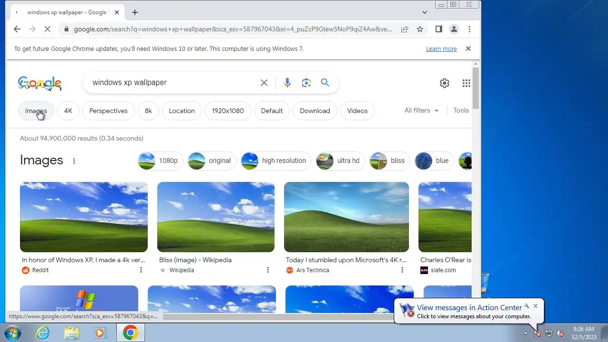Select the 1920x1080 filter chip

[x=228, y=111]
